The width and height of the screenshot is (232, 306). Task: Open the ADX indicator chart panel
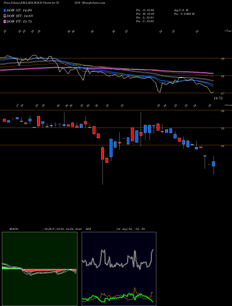(119, 269)
